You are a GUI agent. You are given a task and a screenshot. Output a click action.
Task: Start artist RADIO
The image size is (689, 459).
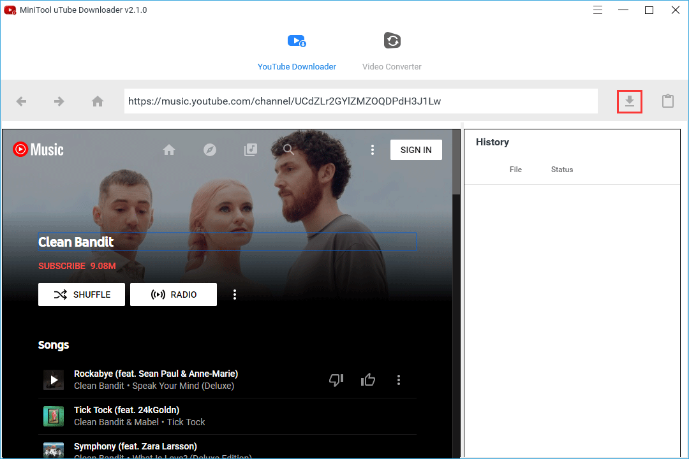point(174,295)
